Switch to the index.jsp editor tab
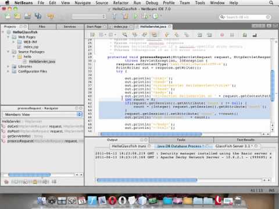 pos(120,27)
